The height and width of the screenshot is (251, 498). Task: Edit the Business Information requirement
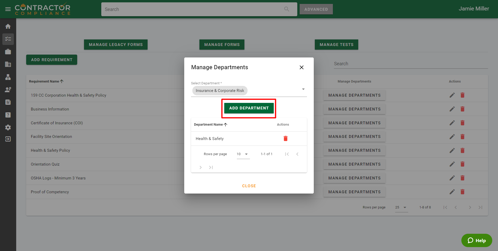click(x=452, y=109)
